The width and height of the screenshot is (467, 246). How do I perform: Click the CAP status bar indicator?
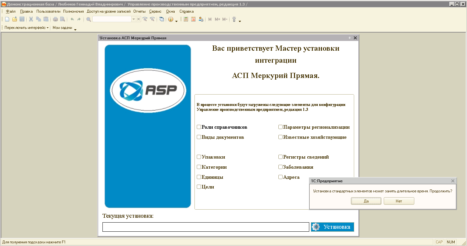(439, 242)
